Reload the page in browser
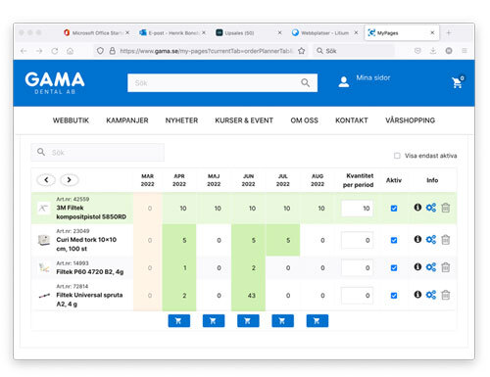The image size is (490, 377). 55,51
